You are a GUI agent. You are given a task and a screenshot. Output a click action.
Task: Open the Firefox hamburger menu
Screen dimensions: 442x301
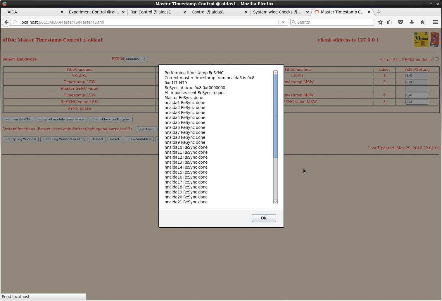coord(435,22)
